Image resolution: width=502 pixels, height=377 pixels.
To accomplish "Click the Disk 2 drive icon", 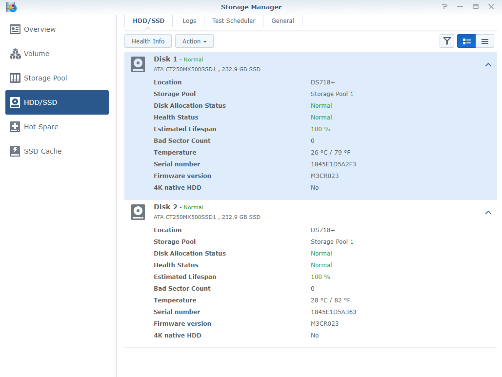I will point(138,212).
